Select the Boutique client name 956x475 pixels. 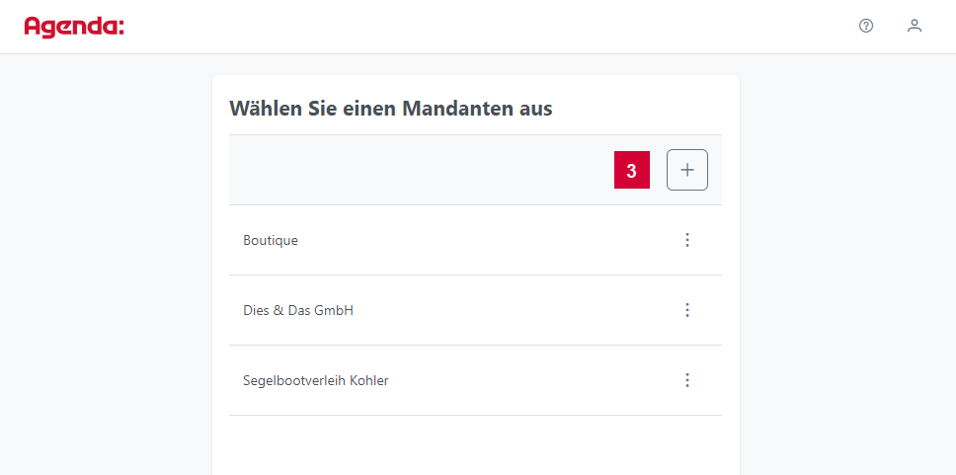270,240
